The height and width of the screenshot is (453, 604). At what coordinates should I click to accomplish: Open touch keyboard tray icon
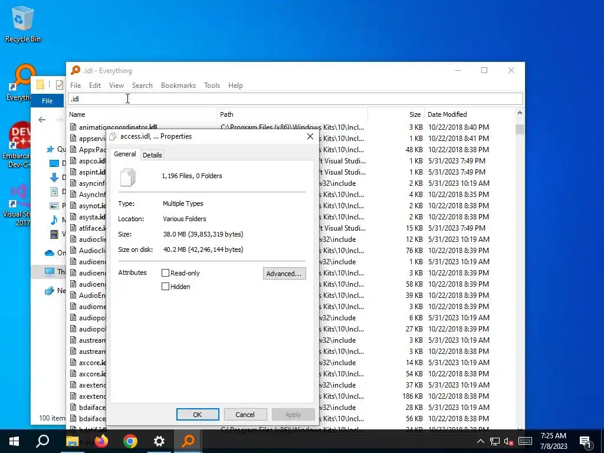point(525,441)
